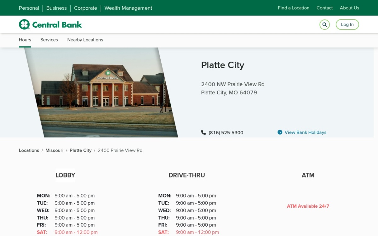Viewport: 378px width, 236px height.
Task: Click the Central Bank clover logo icon
Action: (x=24, y=25)
